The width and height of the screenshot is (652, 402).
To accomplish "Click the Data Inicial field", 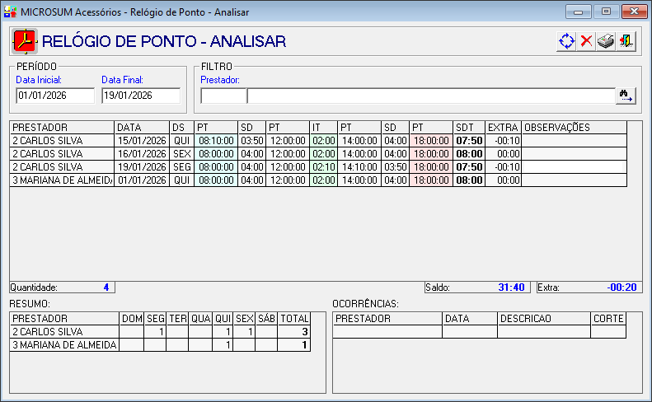I will (55, 96).
